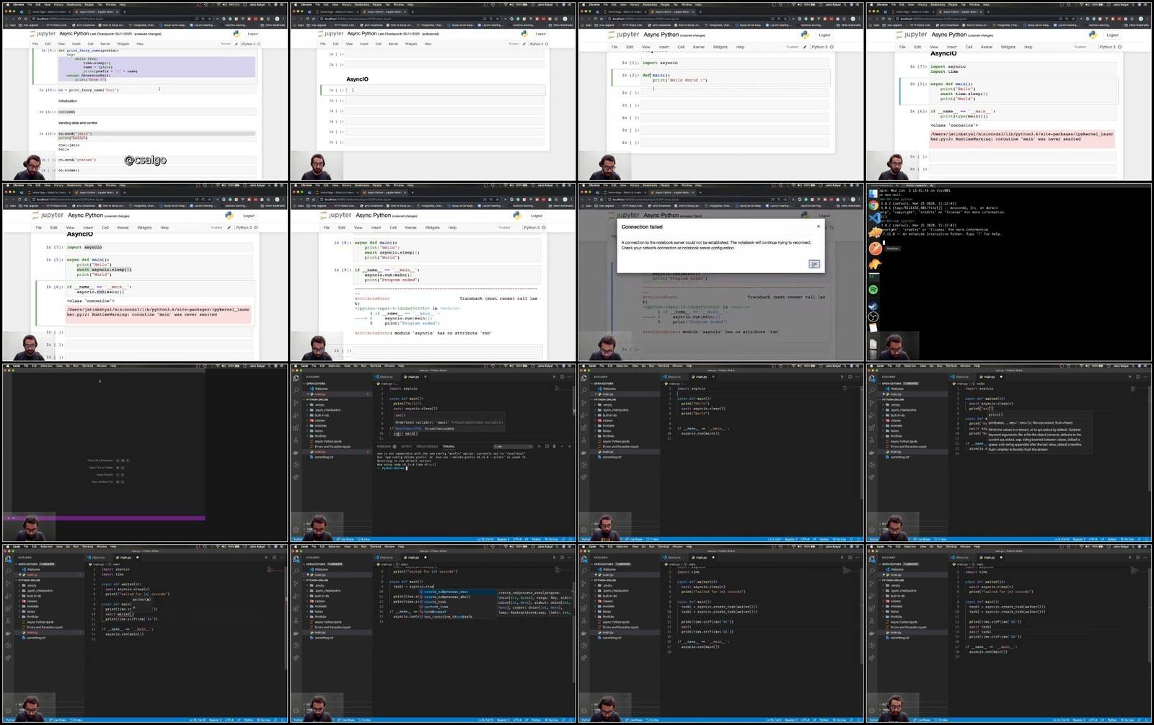Open Chrome from the dock in the terminal frame

pos(873,205)
